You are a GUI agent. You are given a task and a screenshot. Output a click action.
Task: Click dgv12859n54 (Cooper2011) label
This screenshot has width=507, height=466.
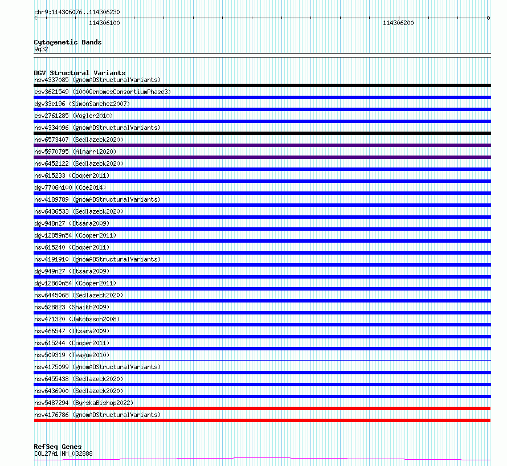pyautogui.click(x=75, y=235)
